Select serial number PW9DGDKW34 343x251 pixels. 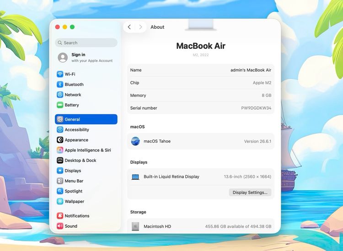pos(256,108)
